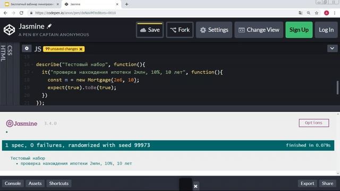The width and height of the screenshot is (340, 191).
Task: Click Log In button
Action: click(326, 30)
